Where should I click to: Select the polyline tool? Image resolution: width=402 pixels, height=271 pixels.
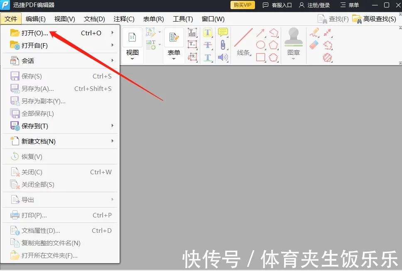(x=274, y=32)
